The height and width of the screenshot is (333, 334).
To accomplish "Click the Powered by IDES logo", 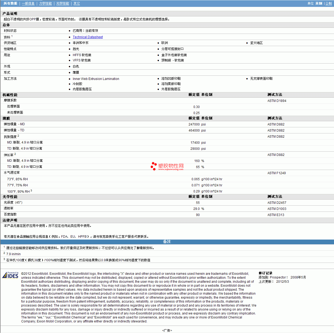I will tap(10, 275).
